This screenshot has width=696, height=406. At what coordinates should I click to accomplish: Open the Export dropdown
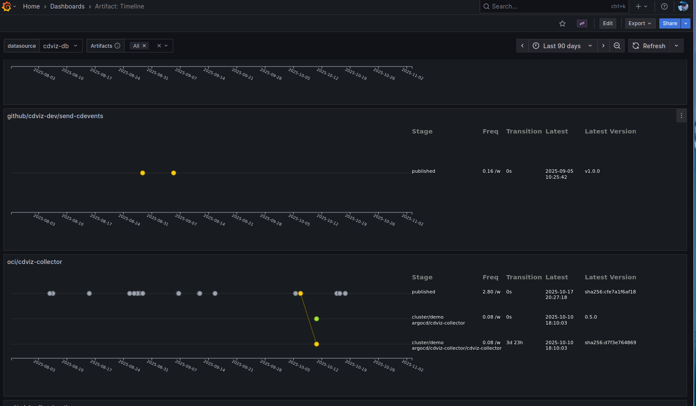[640, 23]
